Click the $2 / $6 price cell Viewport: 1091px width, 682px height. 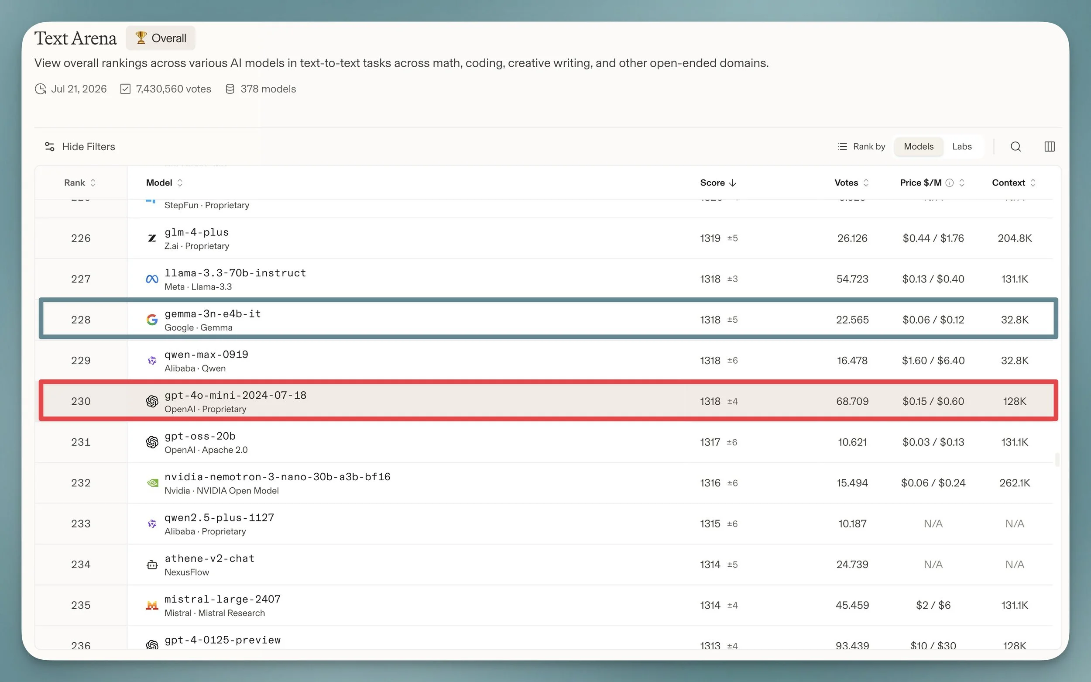tap(933, 605)
